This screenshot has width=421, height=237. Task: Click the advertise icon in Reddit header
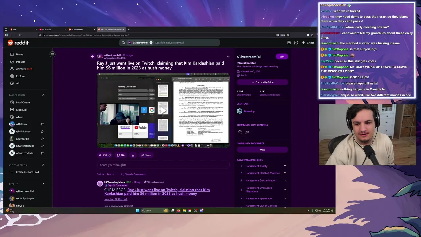point(289,43)
